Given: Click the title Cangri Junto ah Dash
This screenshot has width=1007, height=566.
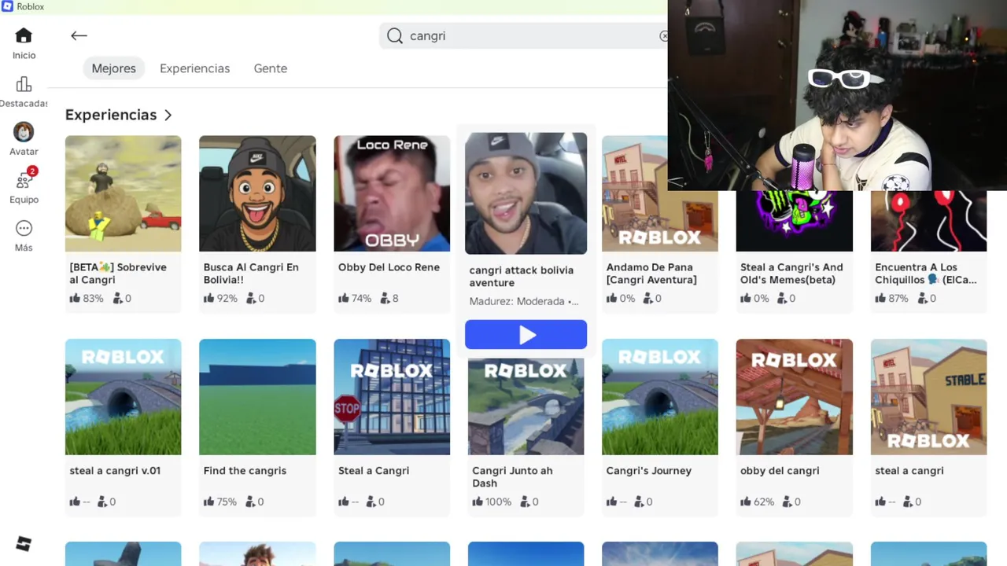Looking at the screenshot, I should coord(512,477).
